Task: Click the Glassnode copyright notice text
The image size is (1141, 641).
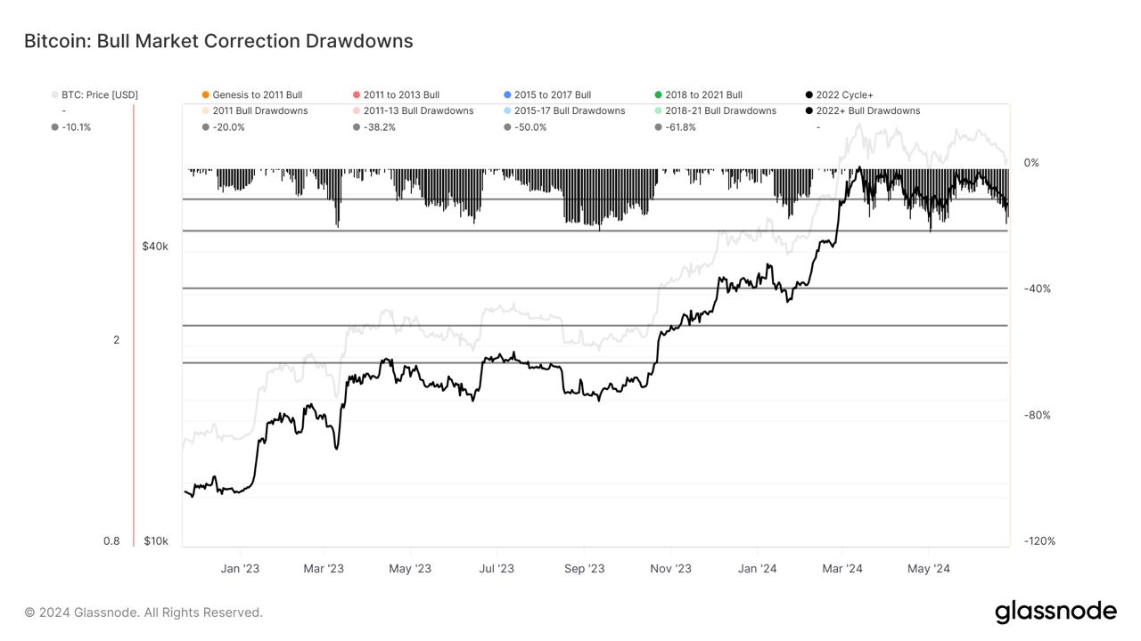Action: tap(144, 613)
